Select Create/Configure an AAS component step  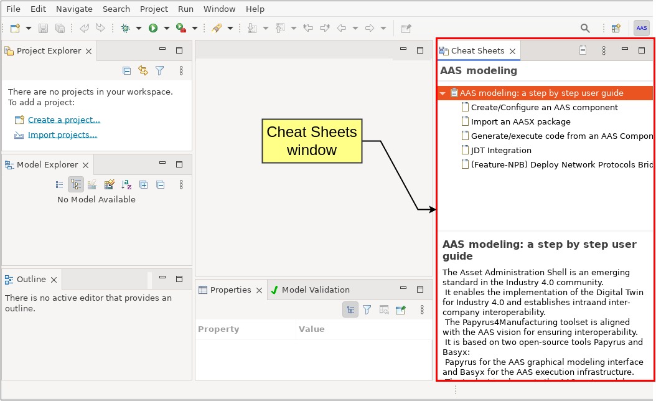click(x=545, y=108)
